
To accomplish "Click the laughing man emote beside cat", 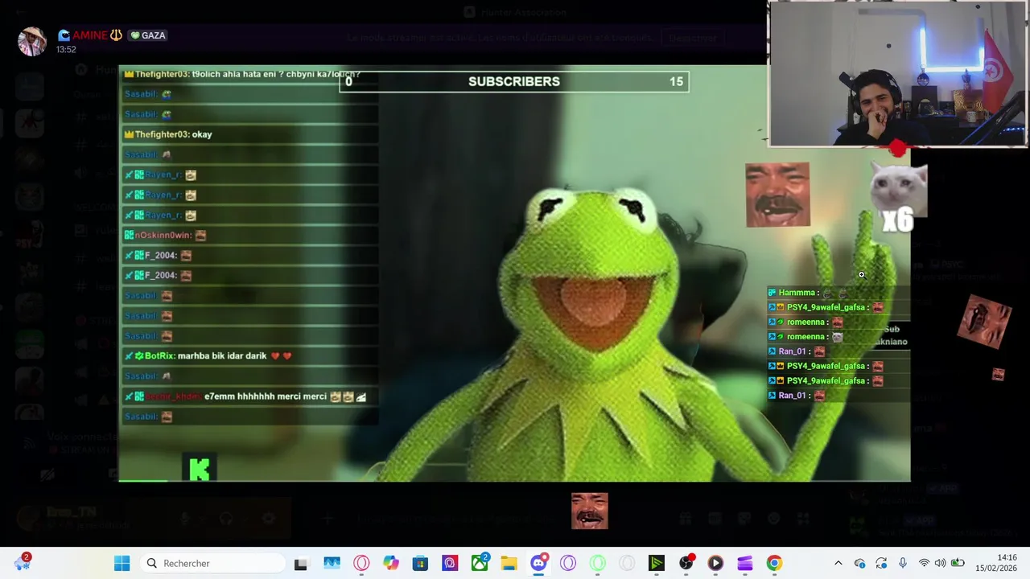I will click(777, 195).
